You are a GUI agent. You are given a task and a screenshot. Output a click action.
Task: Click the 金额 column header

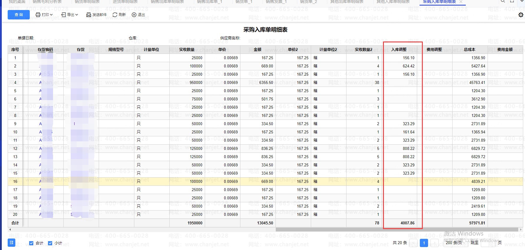point(257,49)
